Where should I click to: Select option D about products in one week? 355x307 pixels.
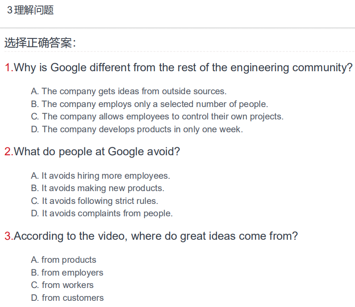click(137, 129)
